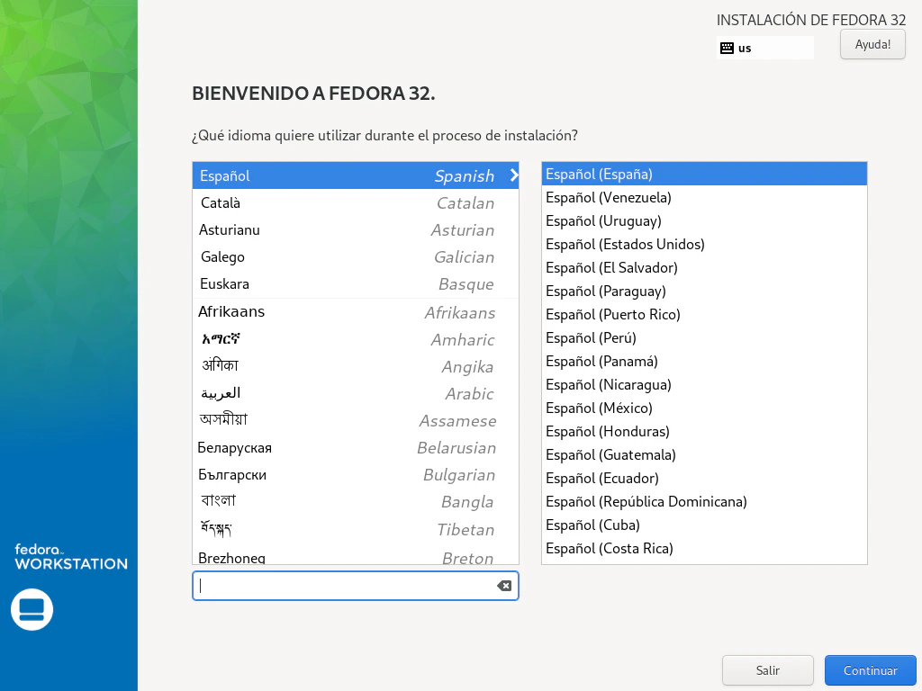Choose Español (Venezuela) locale
The image size is (922, 691).
pyautogui.click(x=608, y=198)
